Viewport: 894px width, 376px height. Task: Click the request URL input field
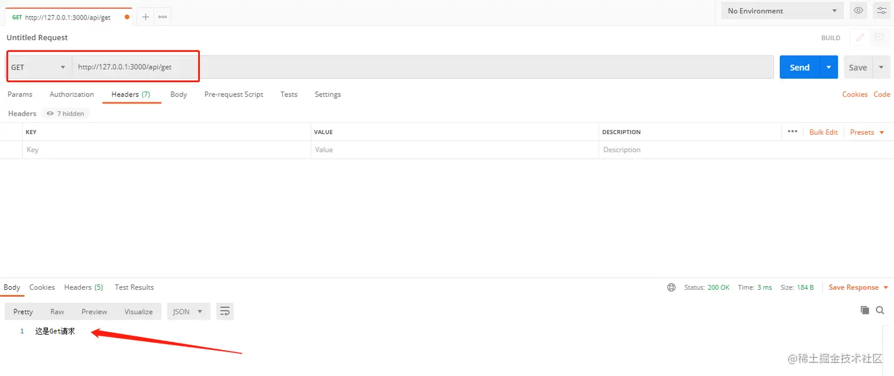pyautogui.click(x=422, y=67)
